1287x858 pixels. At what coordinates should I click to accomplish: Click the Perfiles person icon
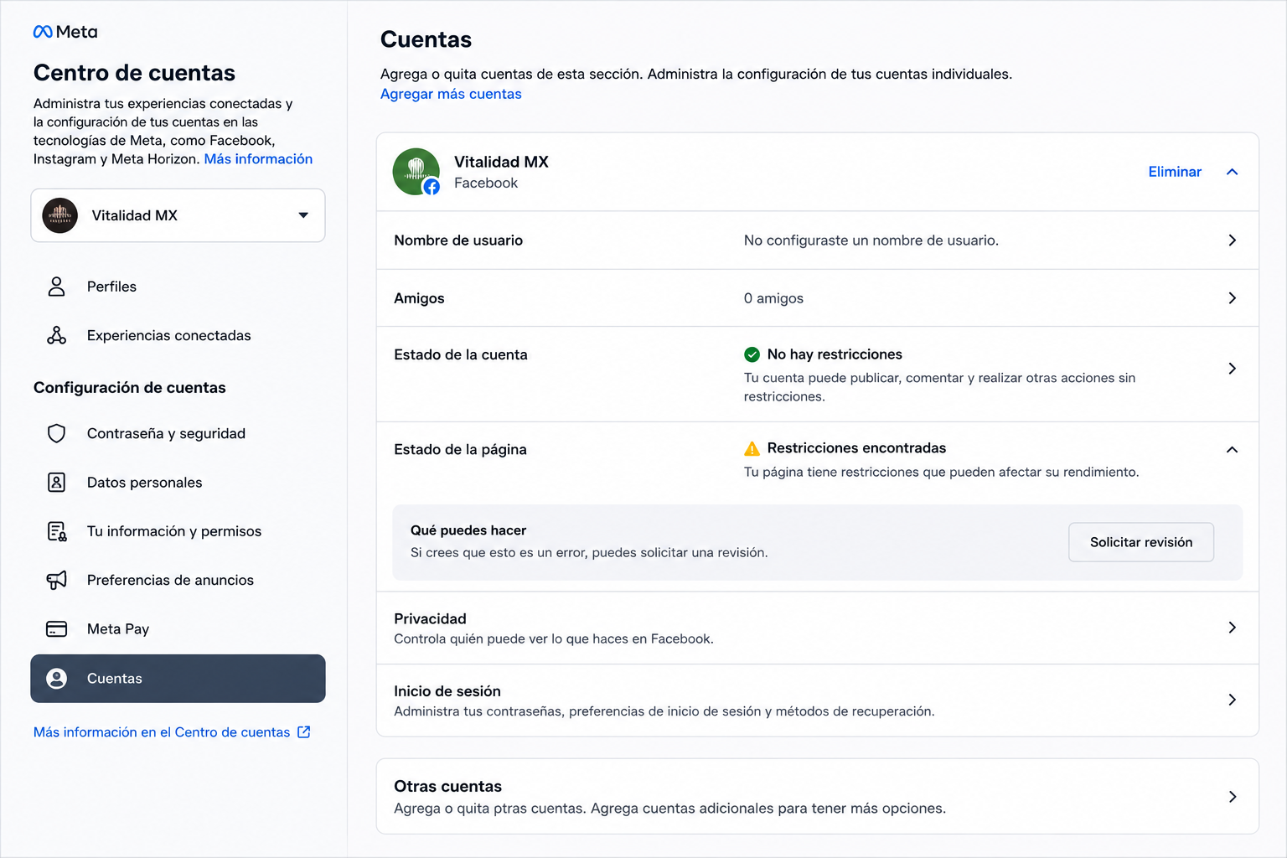tap(56, 287)
